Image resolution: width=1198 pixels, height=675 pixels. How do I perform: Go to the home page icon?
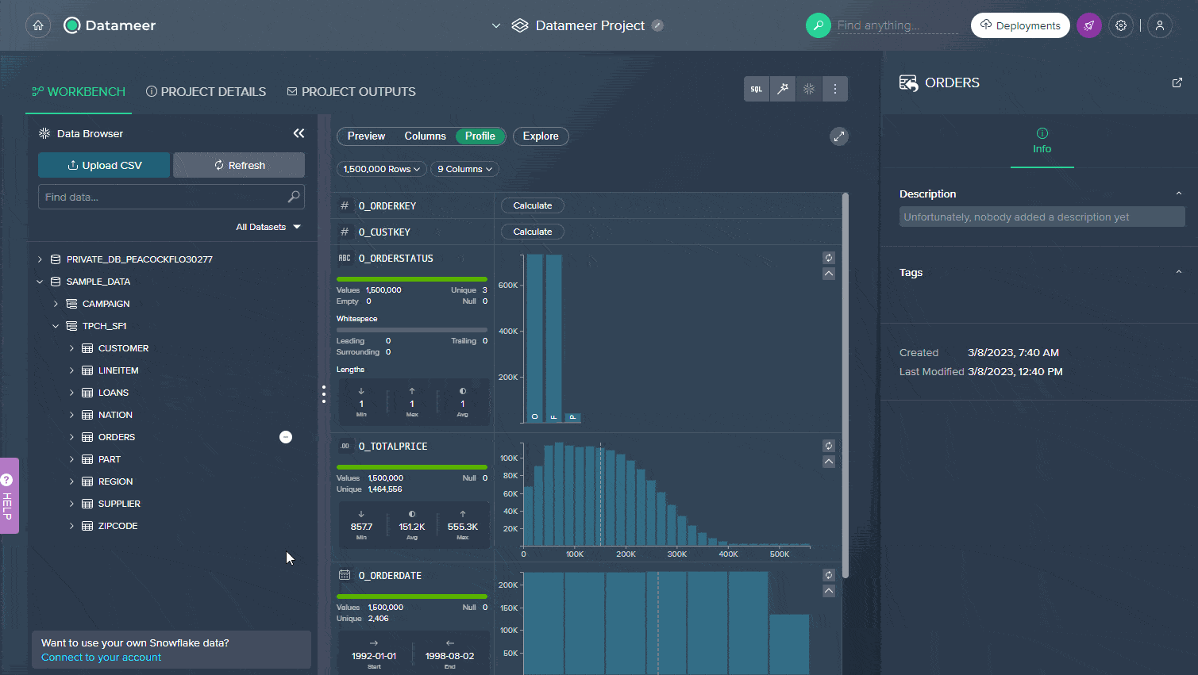pyautogui.click(x=38, y=25)
